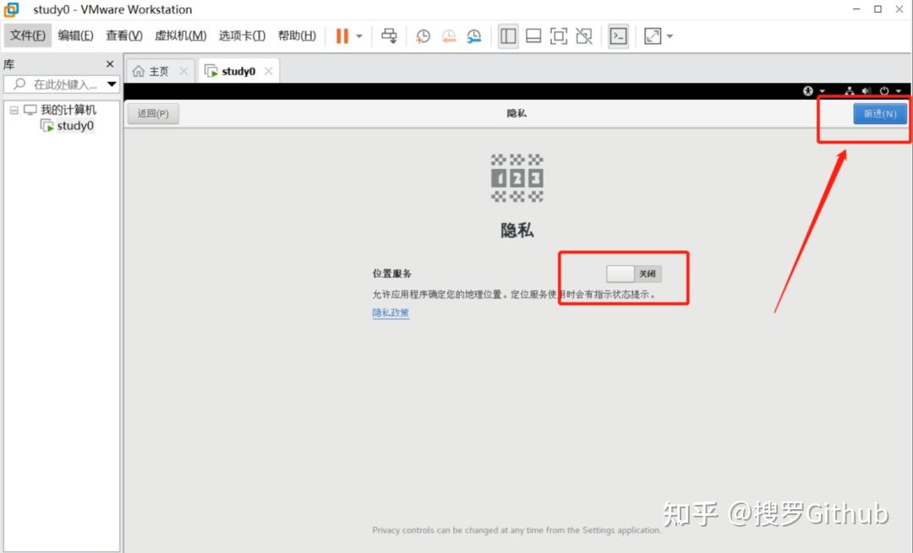Screen dimensions: 913x553
Task: Open the library search dropdown arrow
Action: tap(112, 84)
